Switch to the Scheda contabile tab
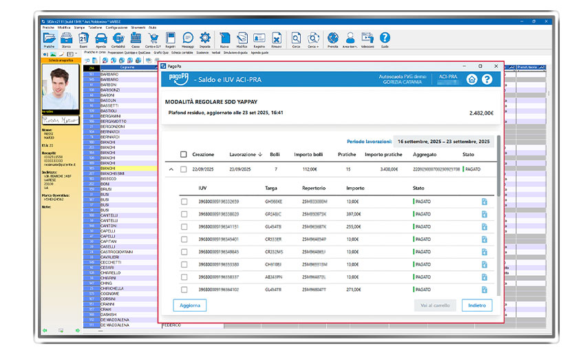Screen dimensions: 585x353 182,52
